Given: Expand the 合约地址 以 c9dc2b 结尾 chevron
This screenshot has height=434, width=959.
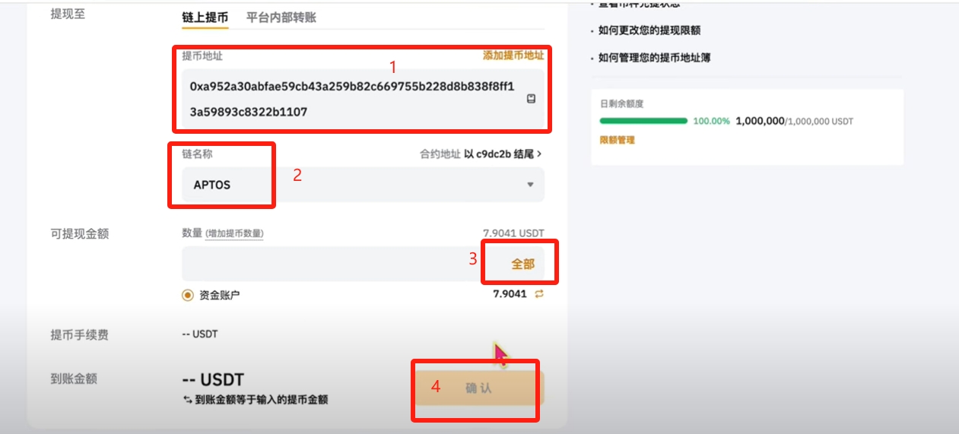Looking at the screenshot, I should pyautogui.click(x=541, y=154).
